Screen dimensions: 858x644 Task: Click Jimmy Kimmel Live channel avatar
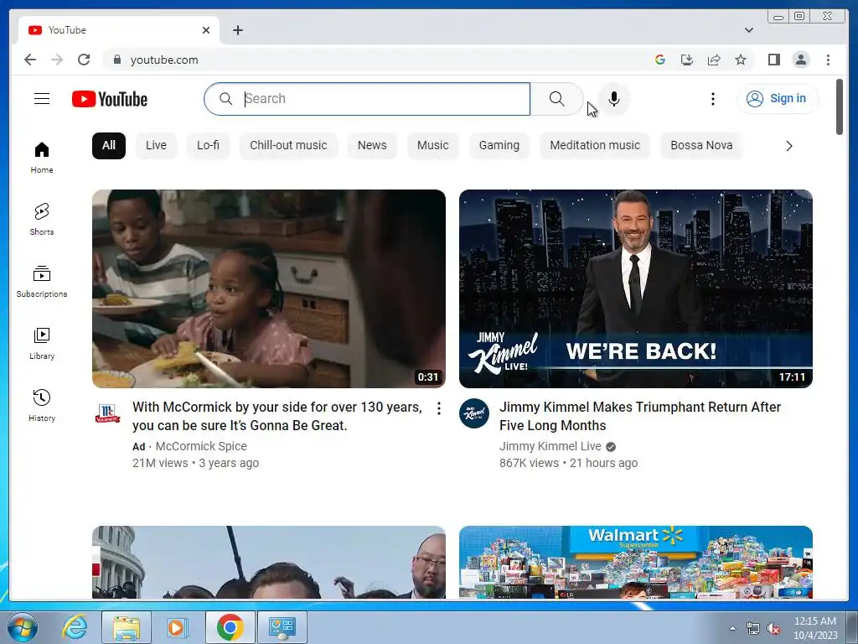click(x=474, y=413)
